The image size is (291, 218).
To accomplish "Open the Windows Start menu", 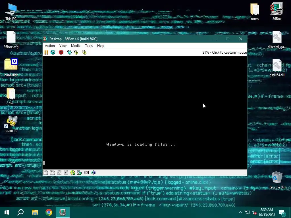I will pos(7,212).
